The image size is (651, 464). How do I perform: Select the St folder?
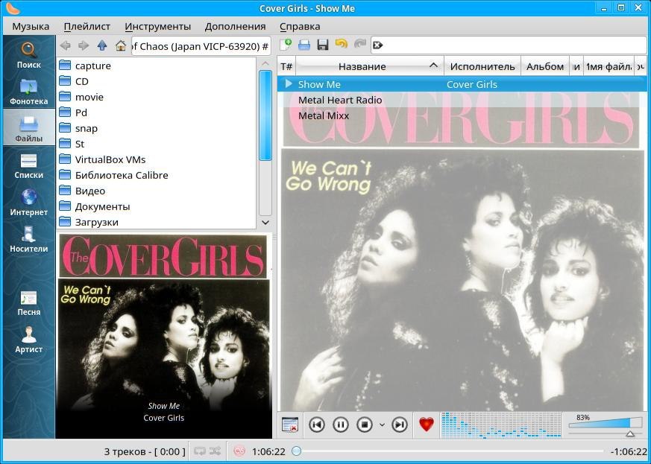click(156, 144)
